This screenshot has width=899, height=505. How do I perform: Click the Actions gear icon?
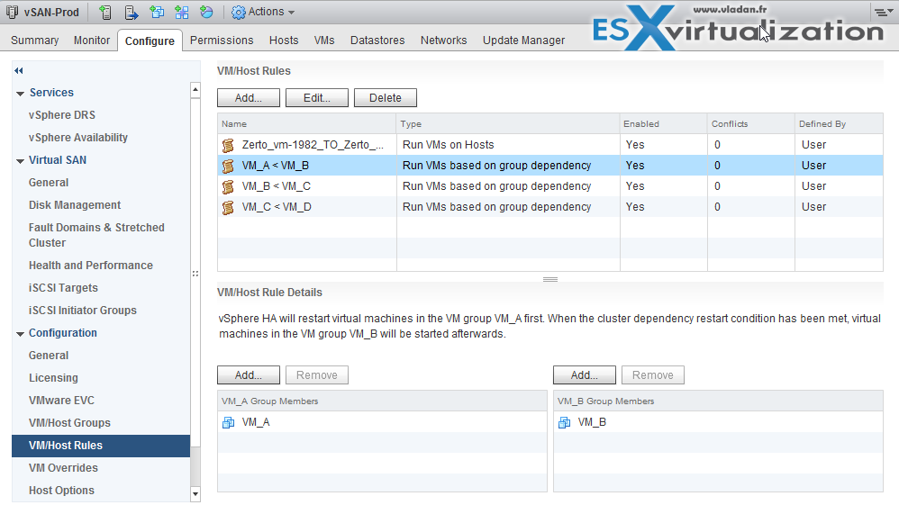(239, 12)
